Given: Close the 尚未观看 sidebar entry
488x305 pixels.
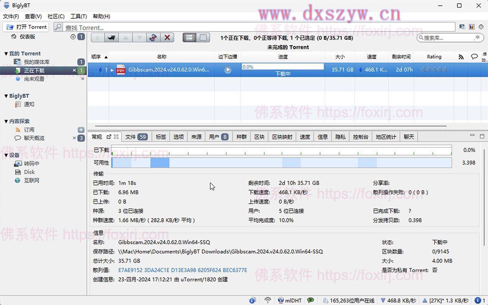Looking at the screenshot, I should [x=83, y=79].
